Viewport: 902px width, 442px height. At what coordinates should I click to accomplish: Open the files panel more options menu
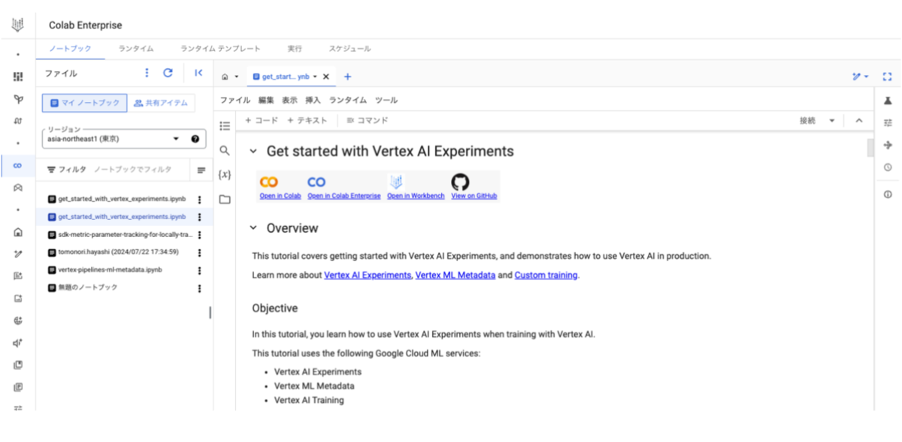pos(147,73)
